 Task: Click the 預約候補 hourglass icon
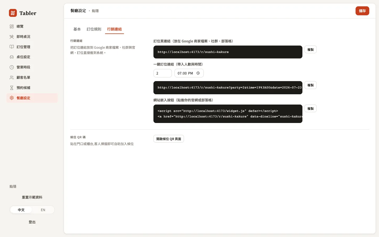pos(12,88)
